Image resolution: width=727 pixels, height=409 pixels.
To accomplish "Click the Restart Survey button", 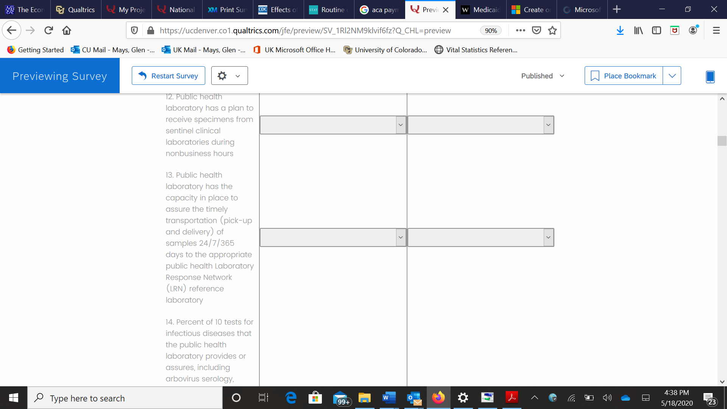I will [x=168, y=76].
